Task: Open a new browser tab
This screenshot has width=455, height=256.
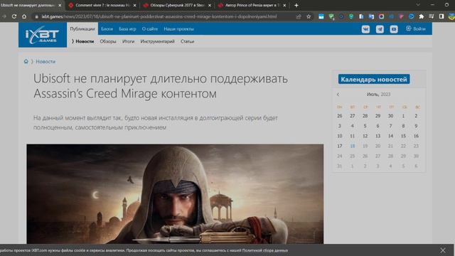Action: [296, 5]
